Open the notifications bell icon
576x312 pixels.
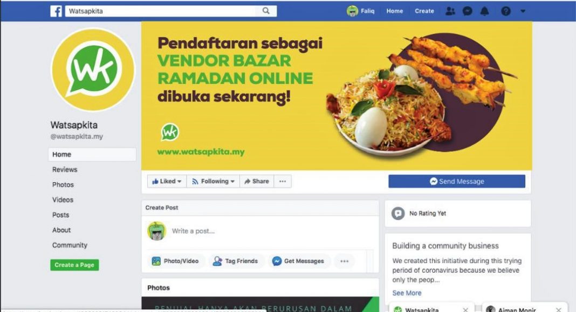point(485,11)
